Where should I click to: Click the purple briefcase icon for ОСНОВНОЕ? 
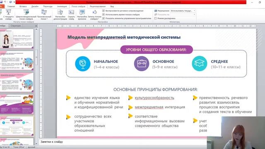[142, 64]
